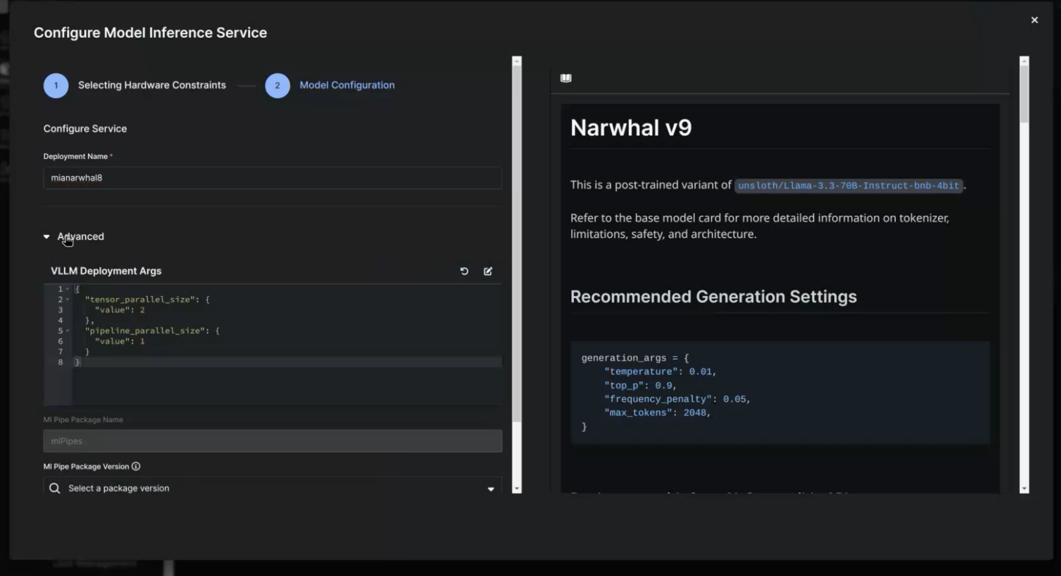Click the model card scrollbar thumb
This screenshot has height=576, width=1061.
click(x=1024, y=93)
